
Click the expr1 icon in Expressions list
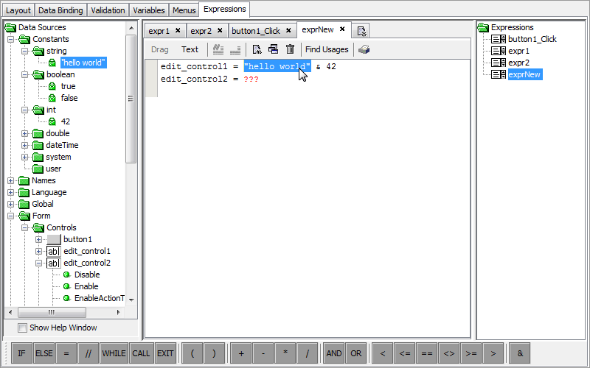(x=499, y=51)
